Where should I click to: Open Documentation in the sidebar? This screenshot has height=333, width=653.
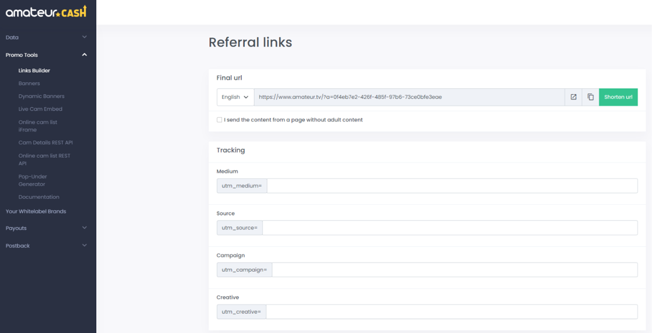[38, 197]
